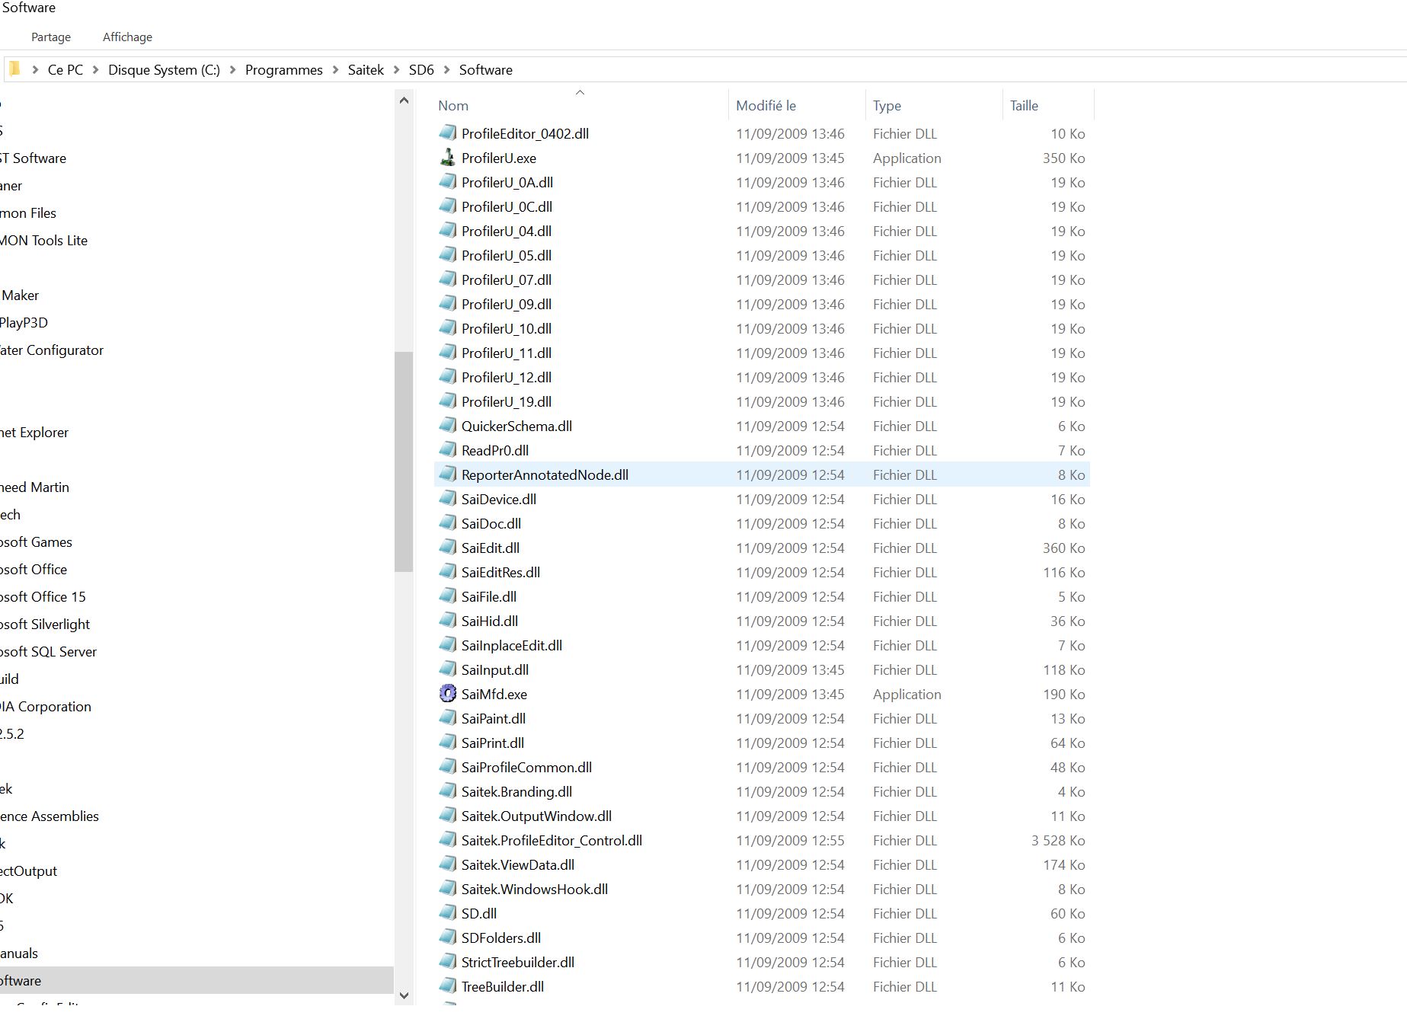Select the NVIDIA Corporation tree folder

click(46, 706)
